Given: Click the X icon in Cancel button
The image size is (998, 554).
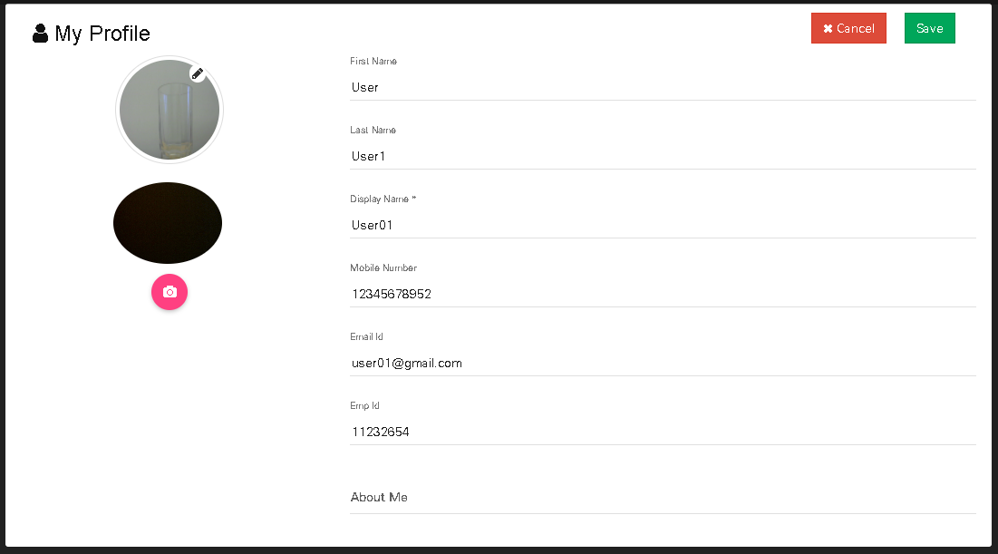Looking at the screenshot, I should pos(828,29).
